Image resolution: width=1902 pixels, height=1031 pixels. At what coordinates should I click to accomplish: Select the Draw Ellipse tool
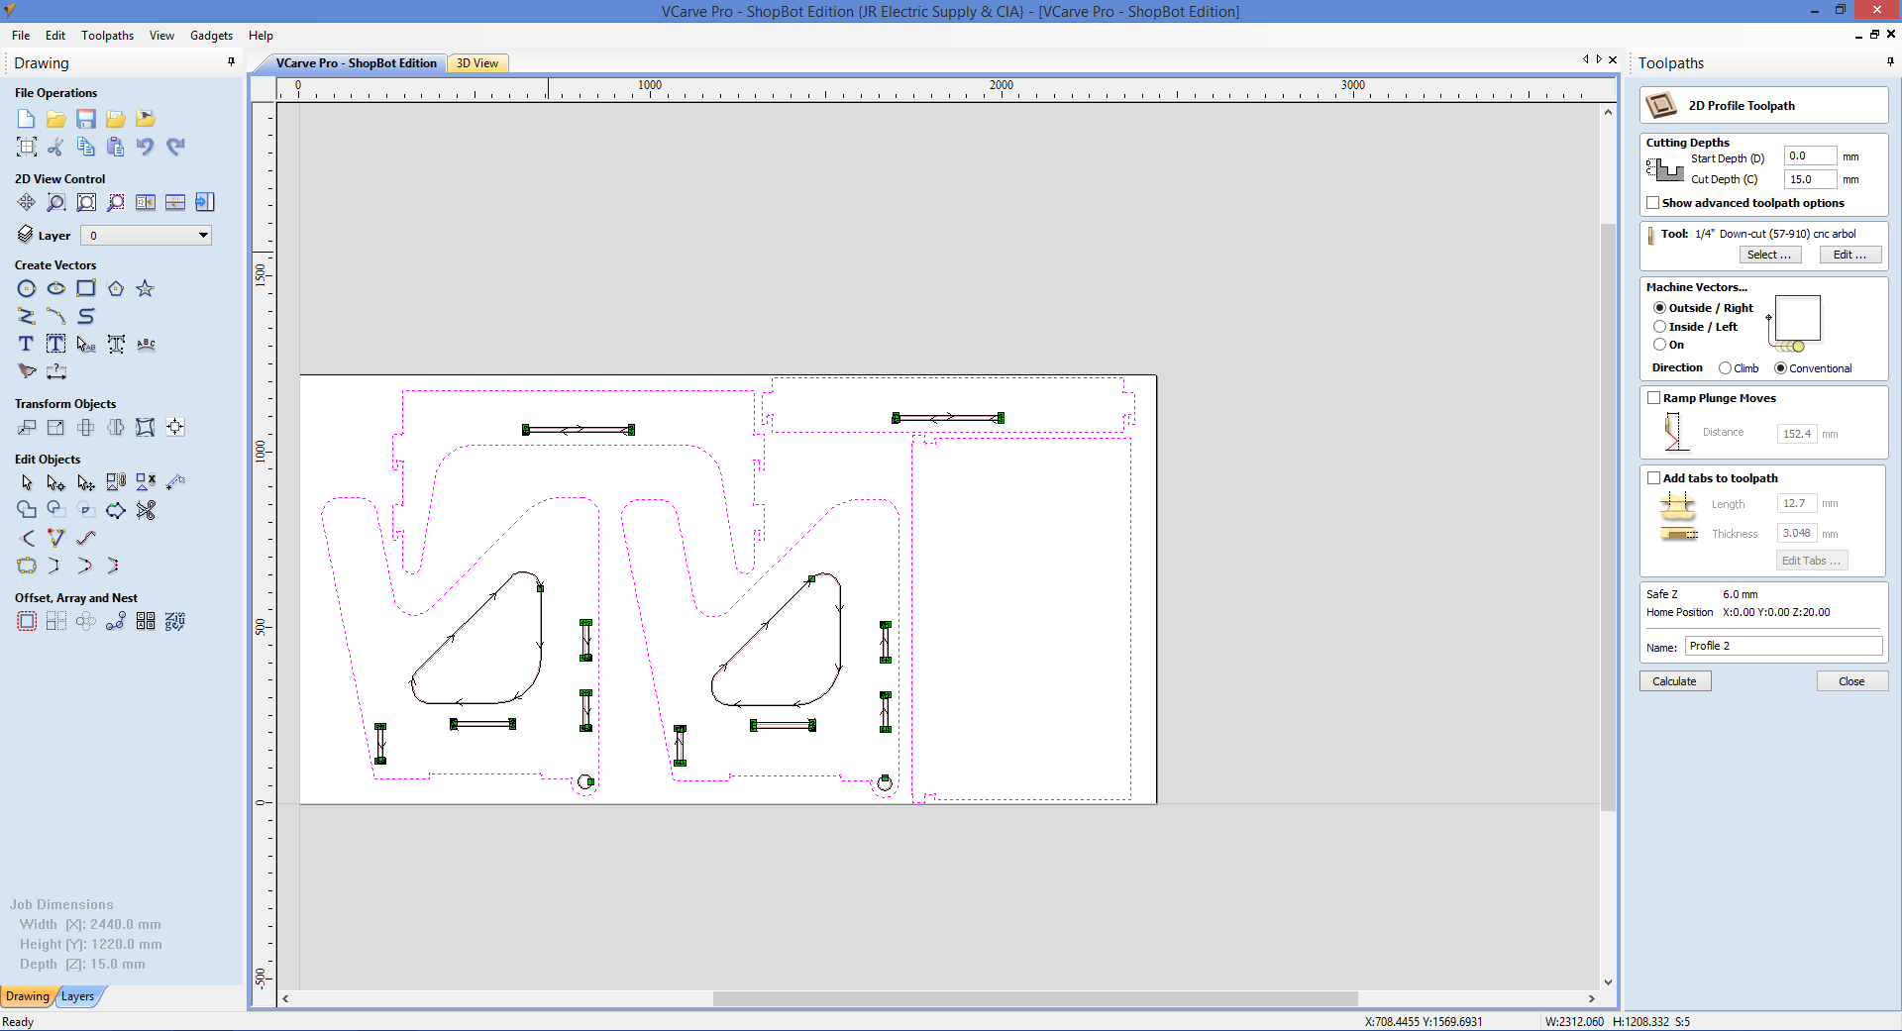click(56, 288)
